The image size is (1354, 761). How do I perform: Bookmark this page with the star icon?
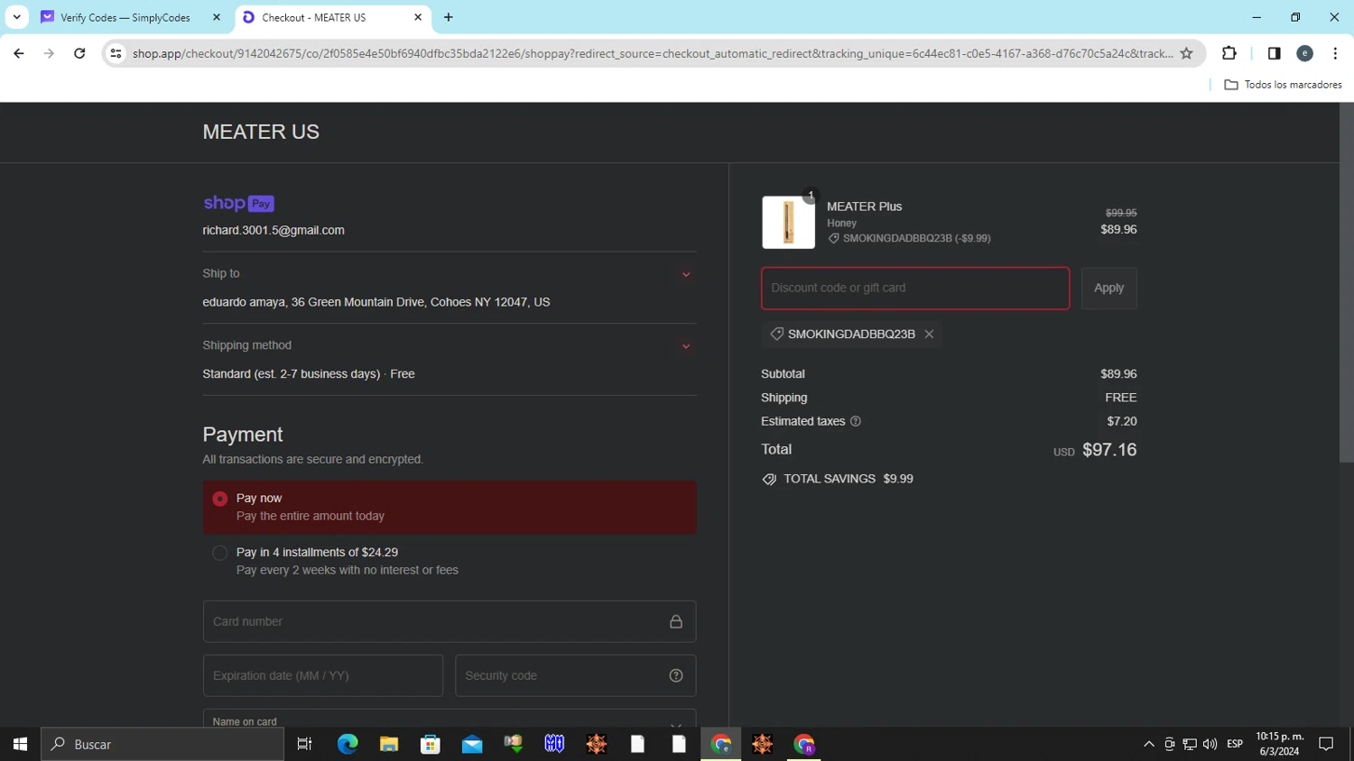[x=1186, y=53]
